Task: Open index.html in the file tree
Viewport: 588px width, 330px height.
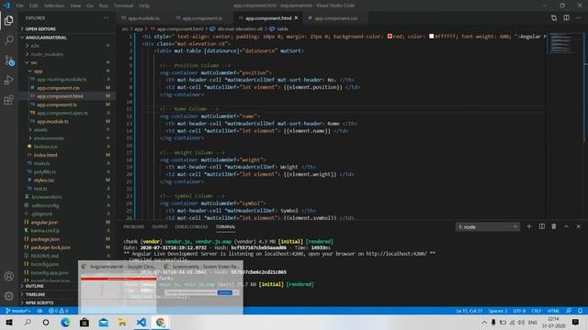Action: tap(45, 155)
